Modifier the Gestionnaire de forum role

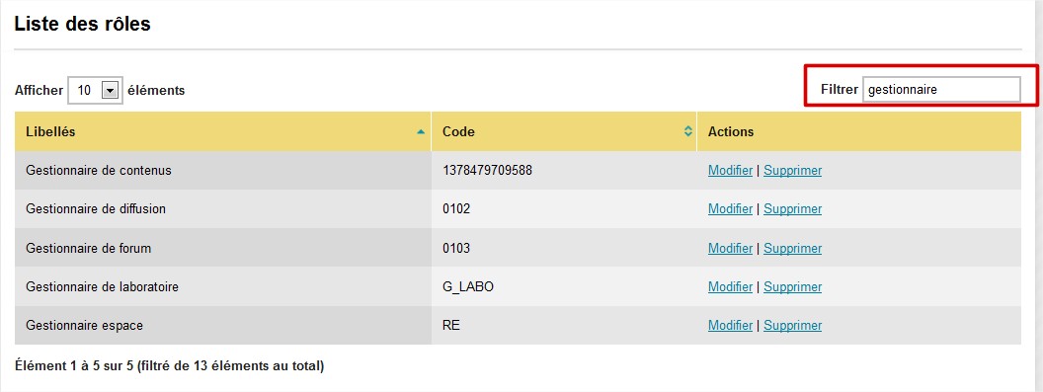click(x=730, y=248)
